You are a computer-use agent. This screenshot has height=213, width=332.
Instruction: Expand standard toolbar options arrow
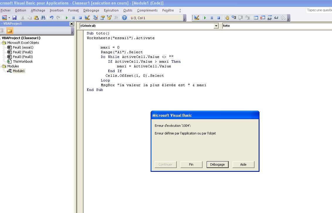[185, 18]
